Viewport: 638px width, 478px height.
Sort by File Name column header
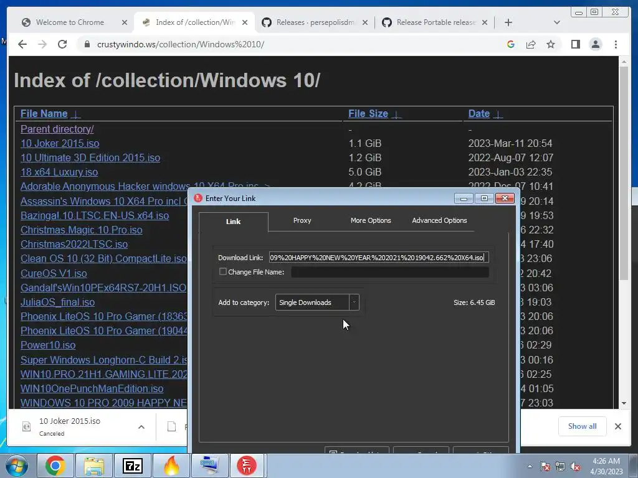(44, 113)
